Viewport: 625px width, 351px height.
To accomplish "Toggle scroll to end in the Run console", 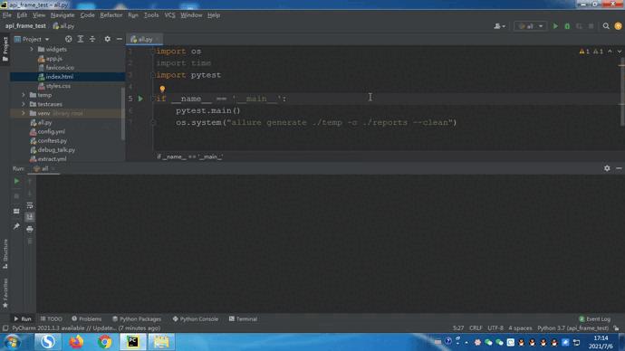I will coord(30,217).
